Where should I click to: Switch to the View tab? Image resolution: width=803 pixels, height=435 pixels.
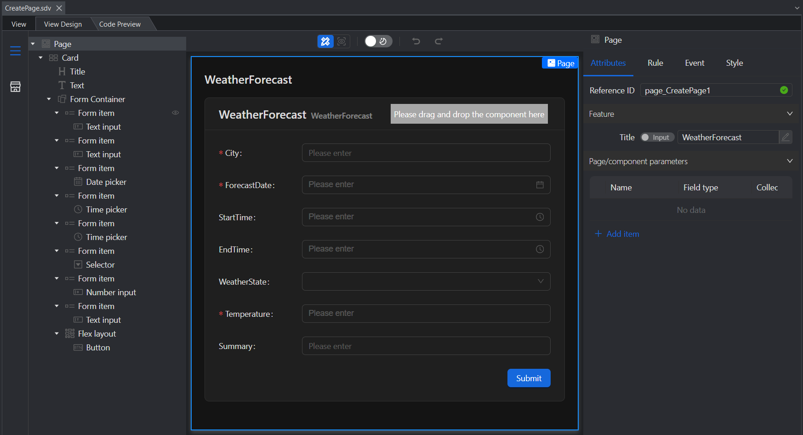pos(19,24)
